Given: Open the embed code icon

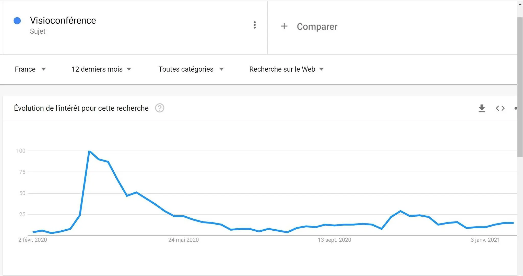Looking at the screenshot, I should [x=500, y=108].
